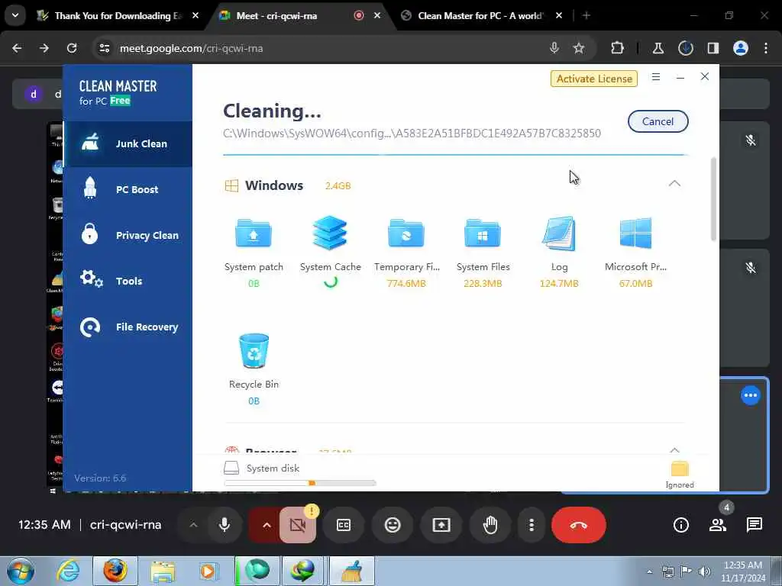Open the PC Boost section

click(128, 189)
